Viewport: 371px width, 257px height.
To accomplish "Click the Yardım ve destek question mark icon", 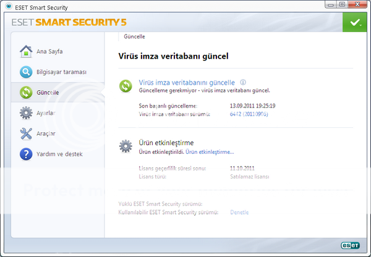I will pyautogui.click(x=26, y=154).
